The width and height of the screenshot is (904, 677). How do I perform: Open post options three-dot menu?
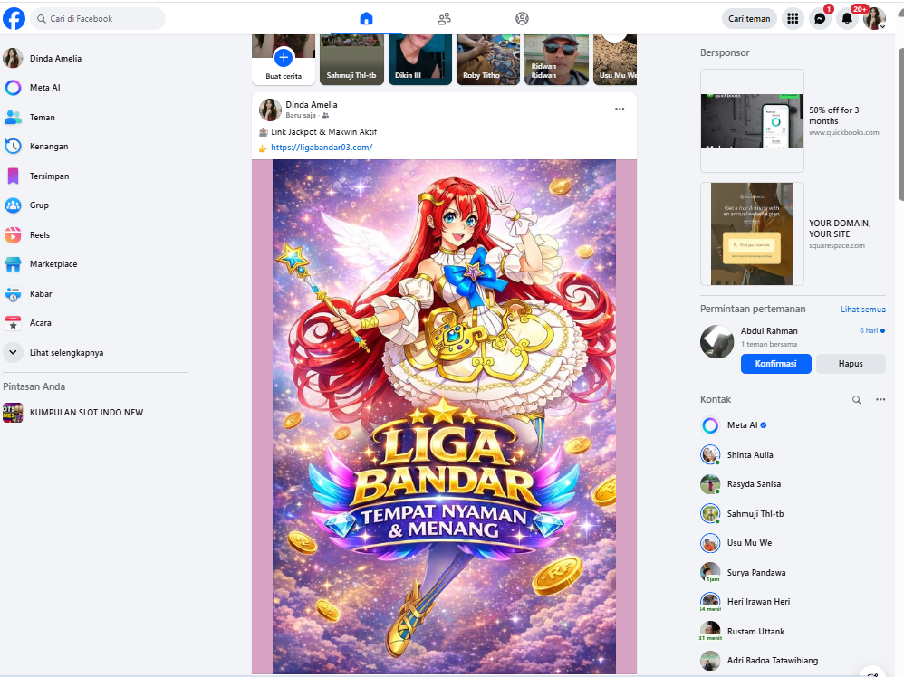point(620,109)
